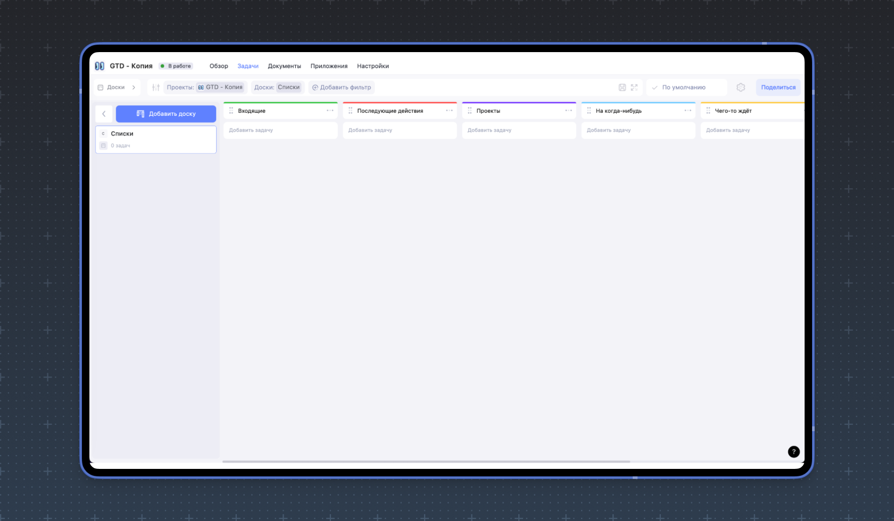Switch to the Обзор tab
The height and width of the screenshot is (521, 894).
pyautogui.click(x=219, y=66)
